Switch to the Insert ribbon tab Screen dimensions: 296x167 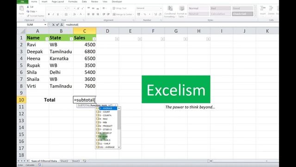pos(44,2)
